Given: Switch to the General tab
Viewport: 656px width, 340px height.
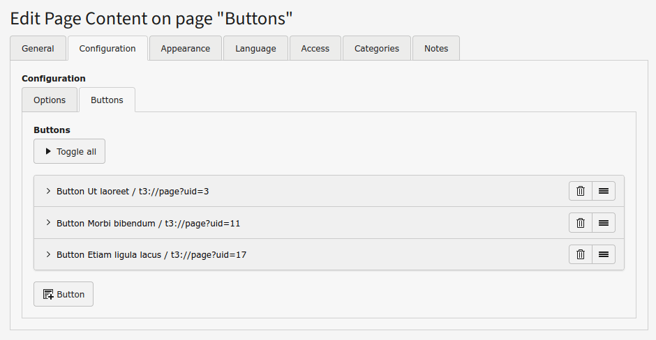Looking at the screenshot, I should click(38, 49).
